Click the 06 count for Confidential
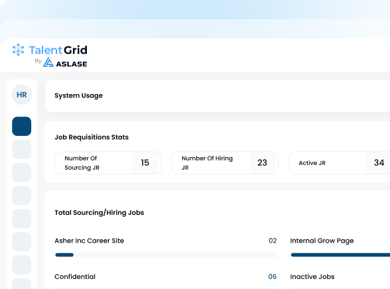This screenshot has width=390, height=289. pyautogui.click(x=273, y=276)
